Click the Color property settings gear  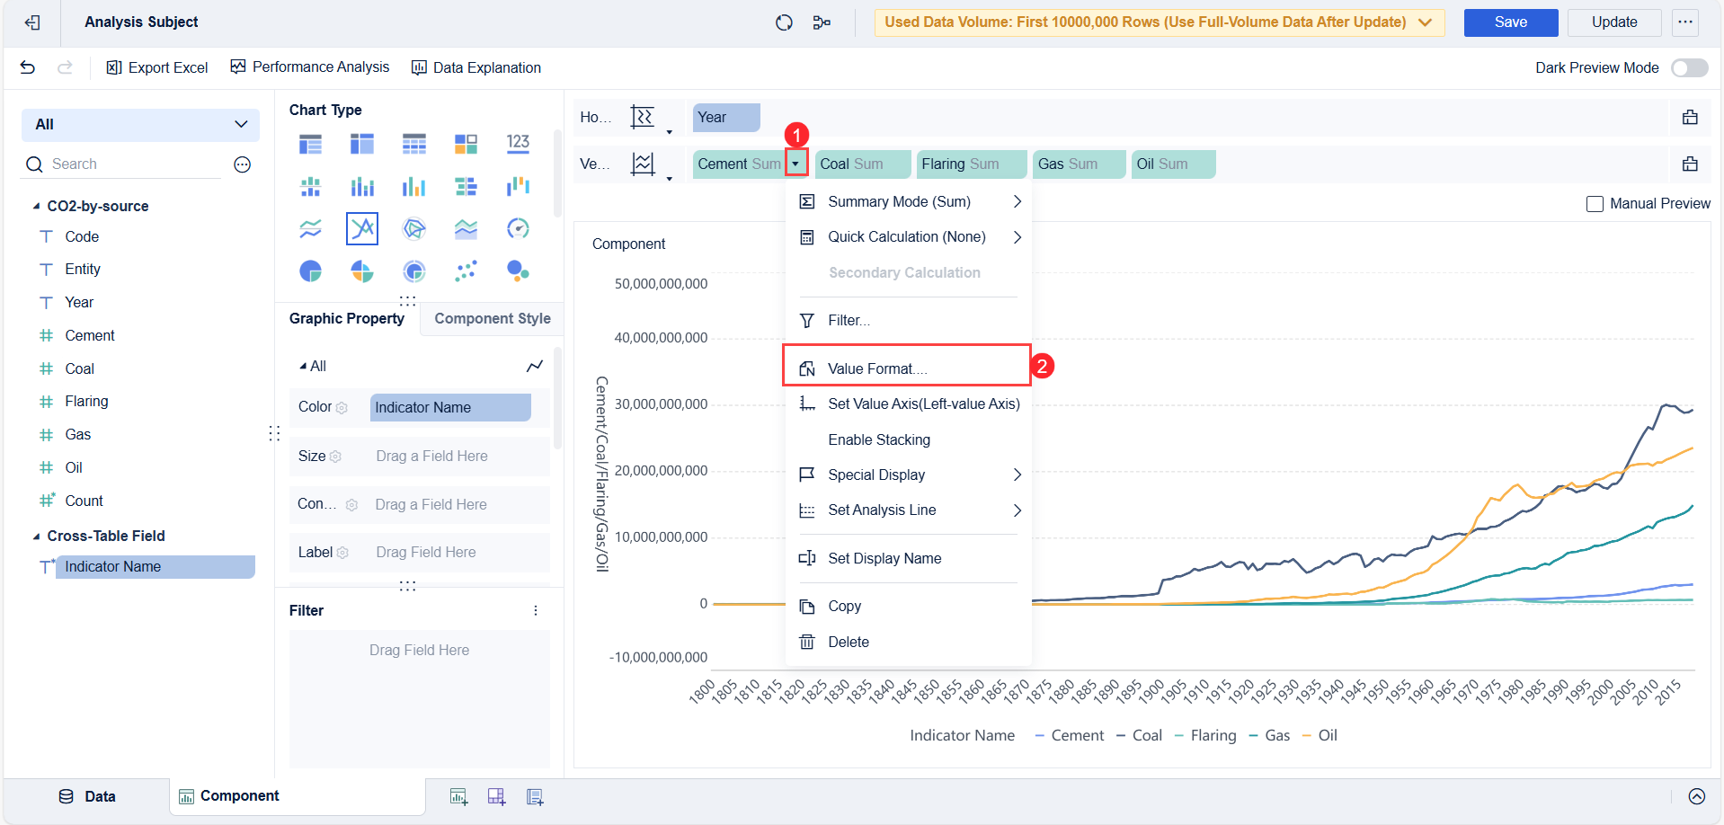pyautogui.click(x=342, y=408)
